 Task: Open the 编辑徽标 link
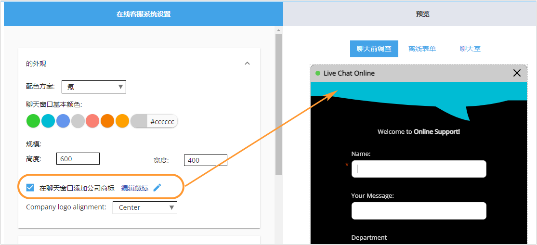[x=134, y=188]
